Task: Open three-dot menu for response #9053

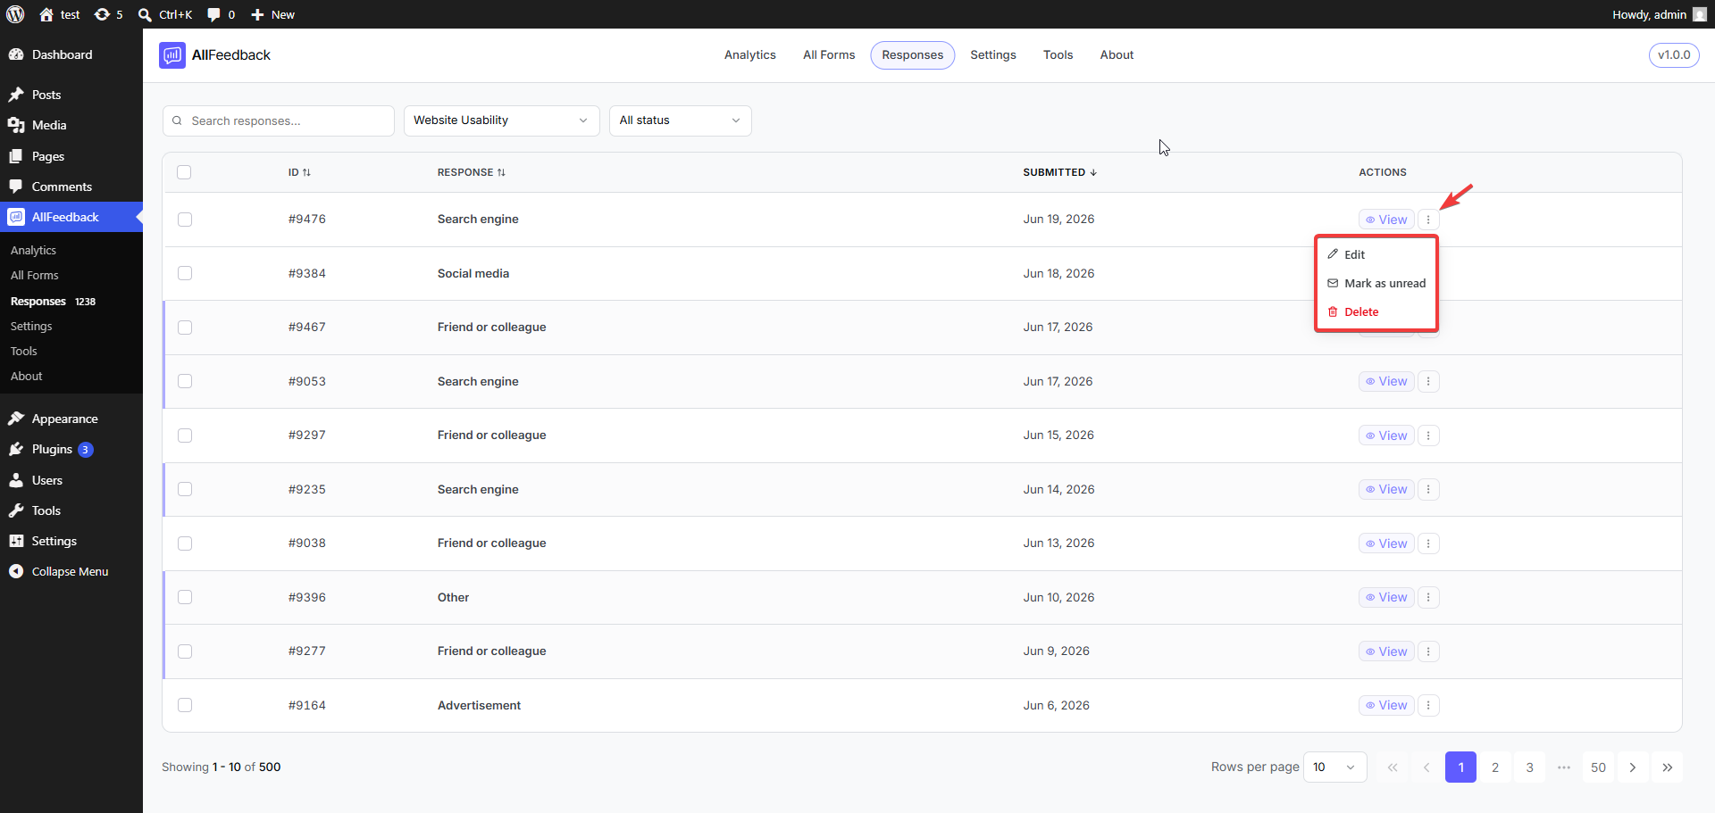Action: click(1428, 382)
